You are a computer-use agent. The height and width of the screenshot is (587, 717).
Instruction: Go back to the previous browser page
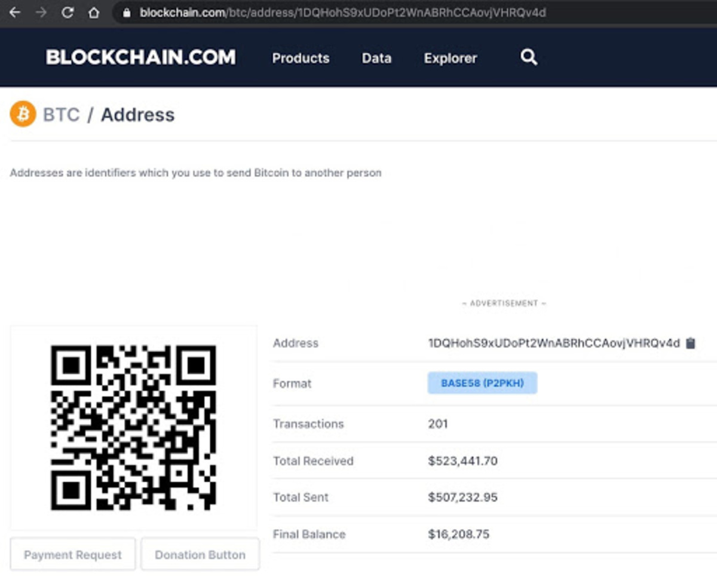point(14,13)
